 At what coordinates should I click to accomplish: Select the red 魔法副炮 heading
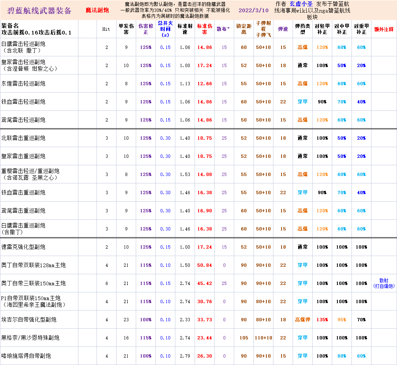[97, 10]
